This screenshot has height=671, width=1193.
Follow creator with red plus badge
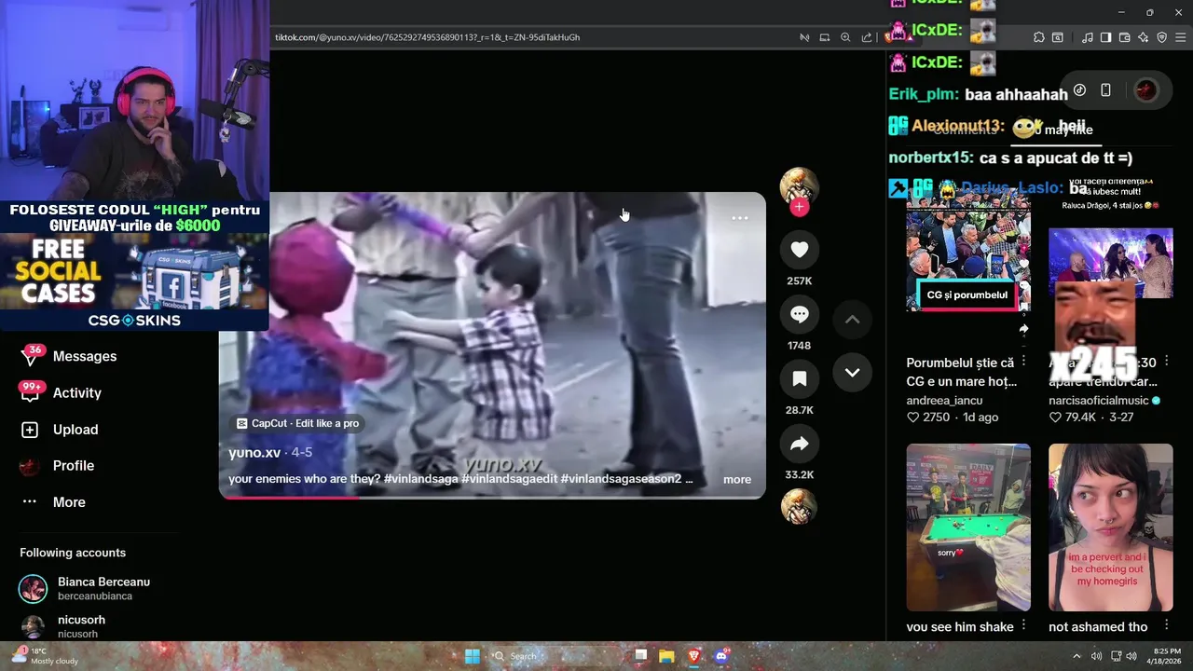click(799, 207)
